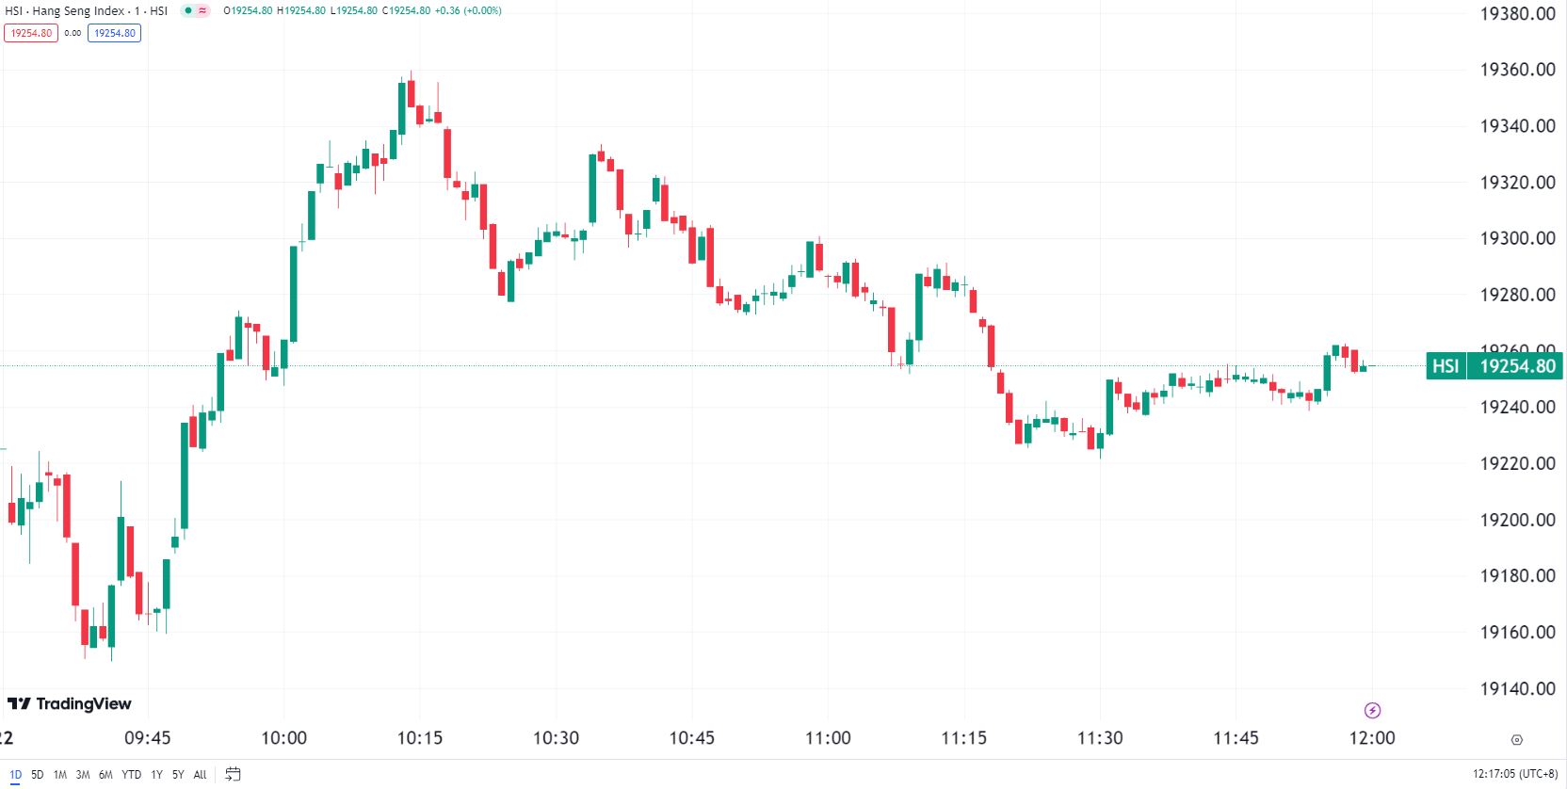The image size is (1567, 789).
Task: Open chart settings hexagon gear icon
Action: point(1516,740)
